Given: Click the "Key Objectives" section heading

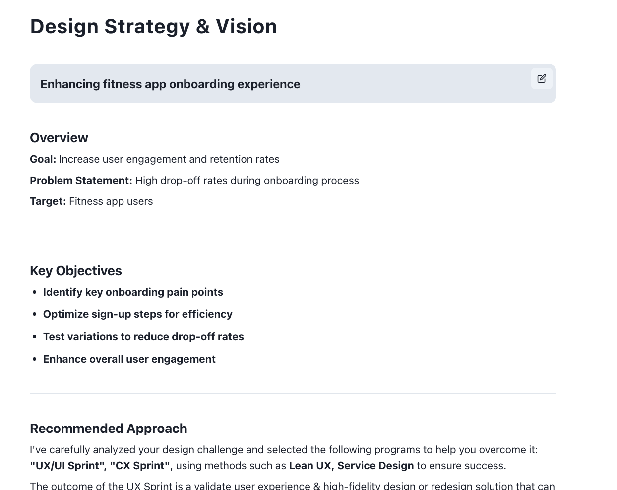Looking at the screenshot, I should point(76,271).
